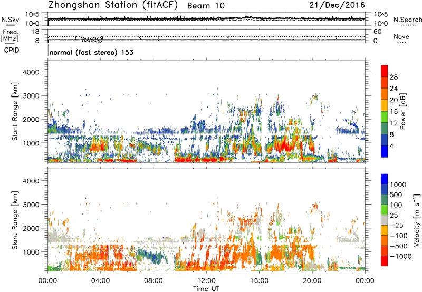The height and width of the screenshot is (292, 422).
Task: Click the Power [dB] colorbar label
Action: [x=403, y=111]
